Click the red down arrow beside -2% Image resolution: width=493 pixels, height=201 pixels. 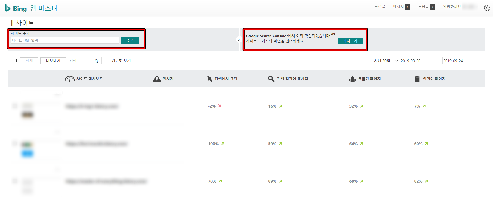click(x=220, y=106)
